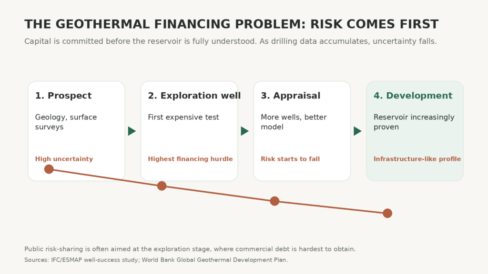This screenshot has height=274, width=488.
Task: Select the risk-line dot below Appraisal card
Action: click(274, 201)
